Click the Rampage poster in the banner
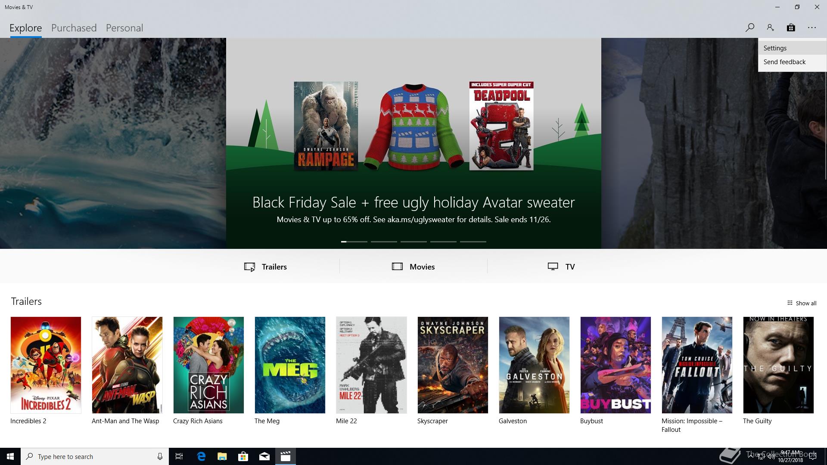The height and width of the screenshot is (465, 827). coord(326,126)
